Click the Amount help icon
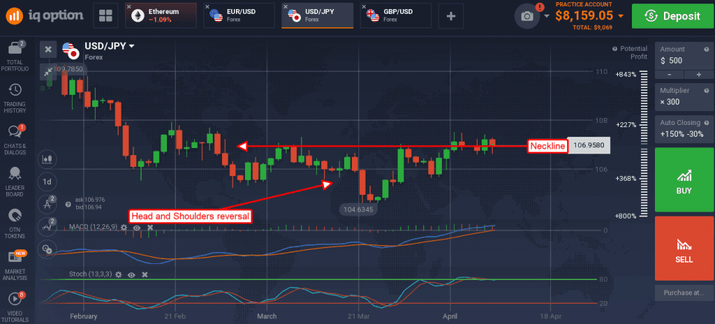 [x=707, y=50]
